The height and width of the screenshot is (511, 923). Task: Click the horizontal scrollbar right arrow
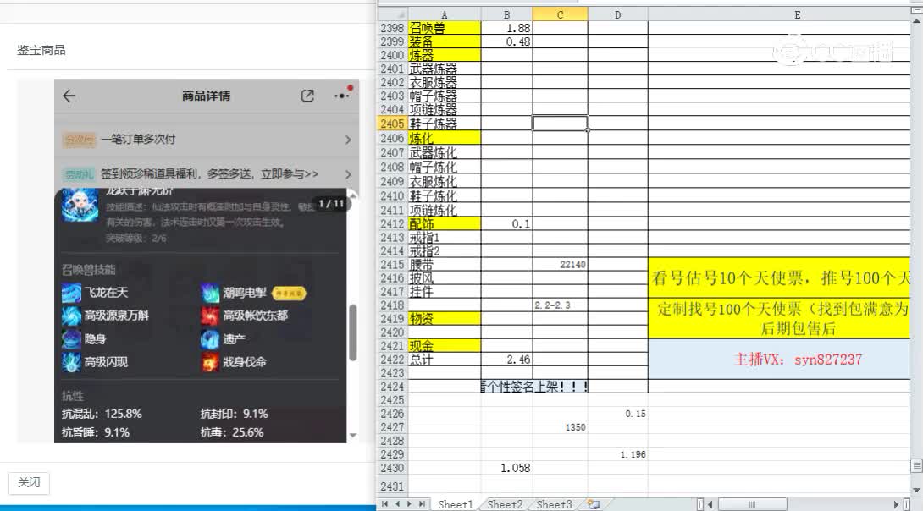(x=896, y=504)
